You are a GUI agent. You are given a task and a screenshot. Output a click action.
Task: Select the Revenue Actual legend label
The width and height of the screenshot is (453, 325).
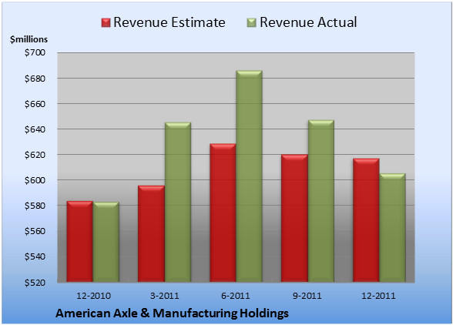click(308, 22)
